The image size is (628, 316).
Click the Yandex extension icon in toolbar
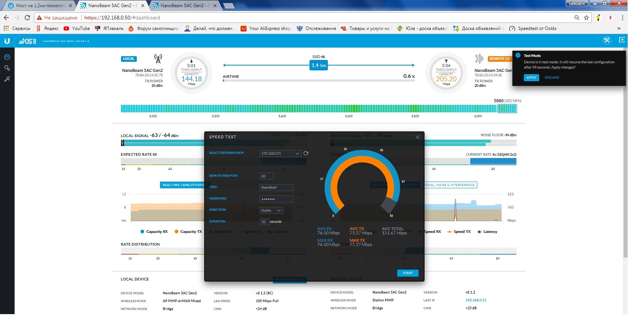[x=610, y=18]
